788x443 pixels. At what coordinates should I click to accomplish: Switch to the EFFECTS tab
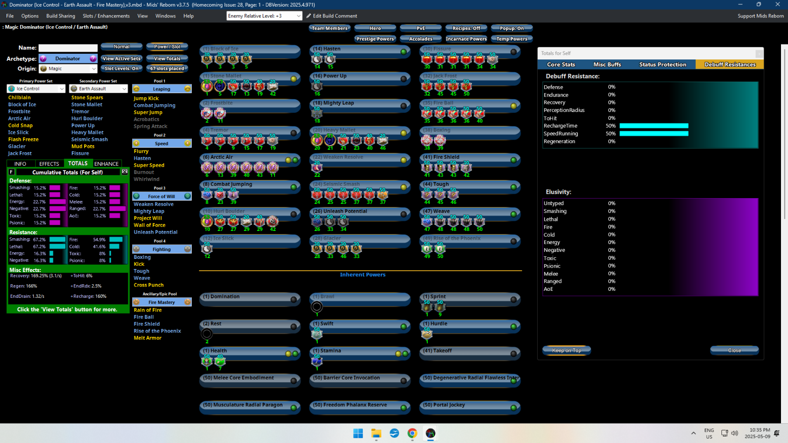[x=49, y=164]
